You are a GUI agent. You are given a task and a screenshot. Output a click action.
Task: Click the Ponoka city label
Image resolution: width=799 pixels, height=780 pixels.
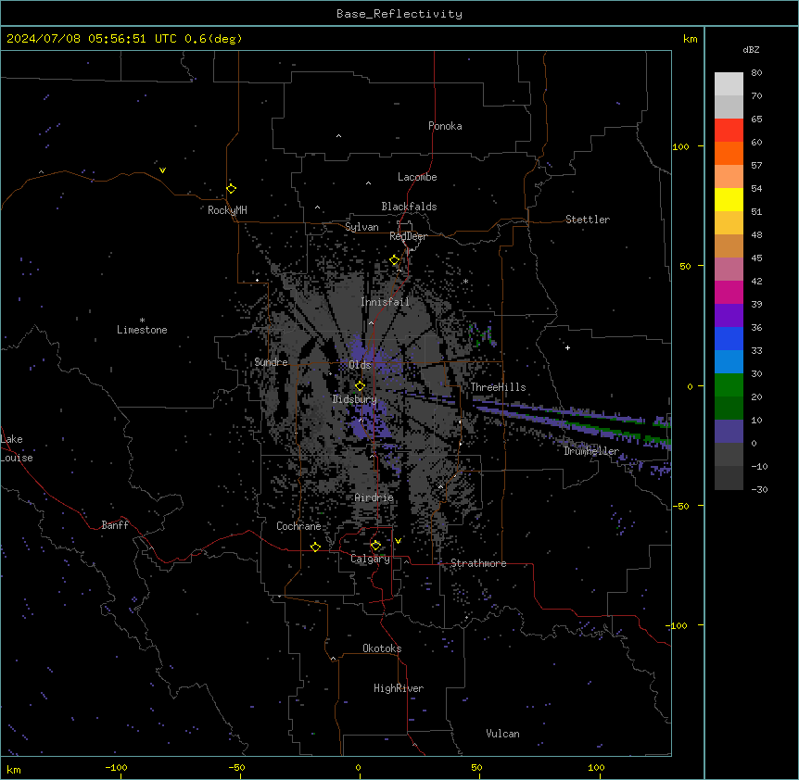click(445, 126)
